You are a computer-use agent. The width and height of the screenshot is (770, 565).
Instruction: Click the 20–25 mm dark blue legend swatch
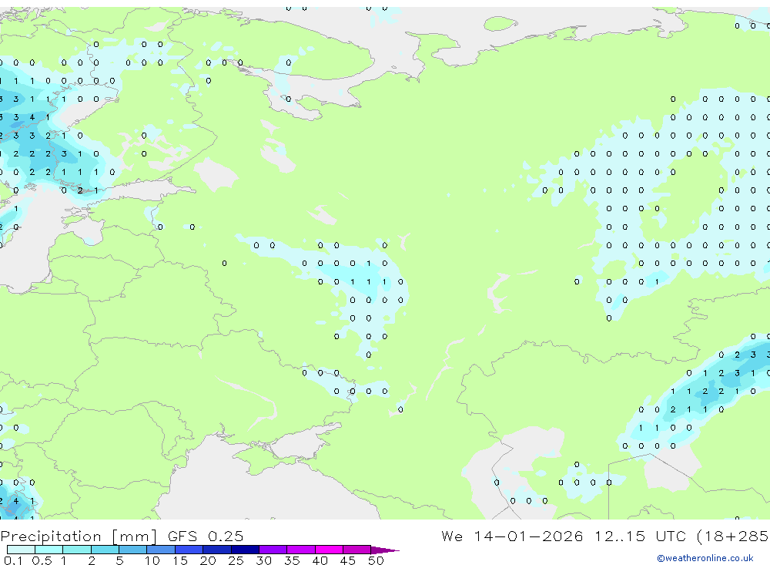pyautogui.click(x=217, y=550)
